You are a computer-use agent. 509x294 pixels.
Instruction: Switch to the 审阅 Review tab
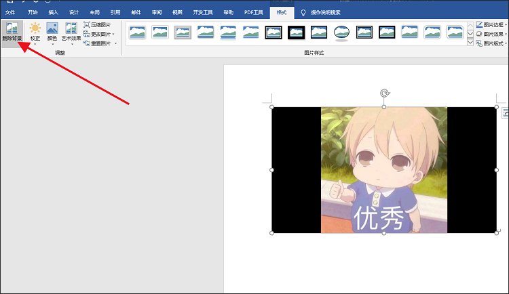point(157,12)
